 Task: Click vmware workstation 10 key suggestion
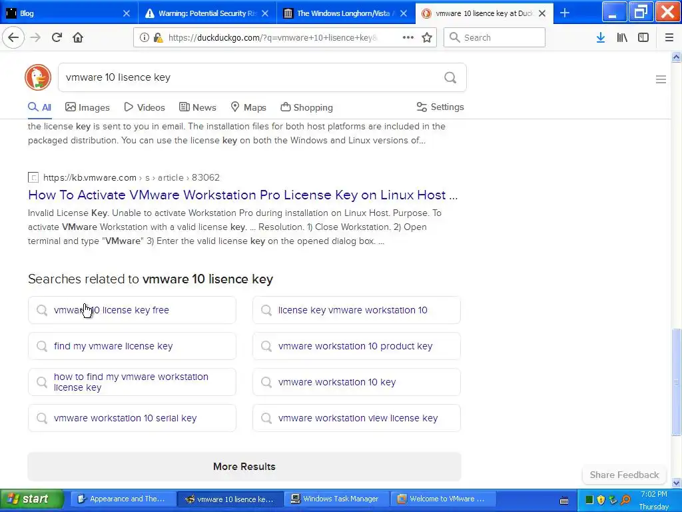point(357,382)
